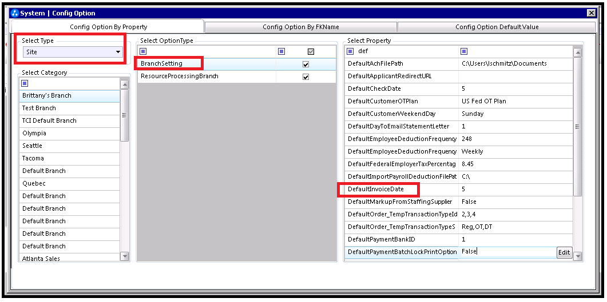Click the Reg,OT,DT value cell
Screen dimensions: 607x302
[x=515, y=227]
